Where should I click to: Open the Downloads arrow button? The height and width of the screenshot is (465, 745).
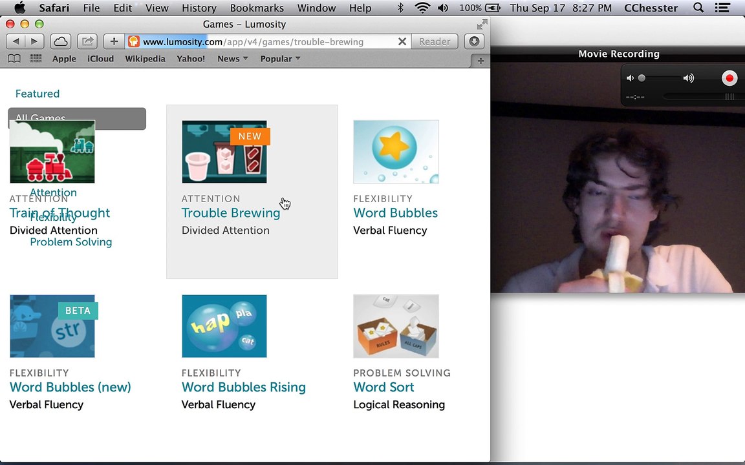[473, 42]
